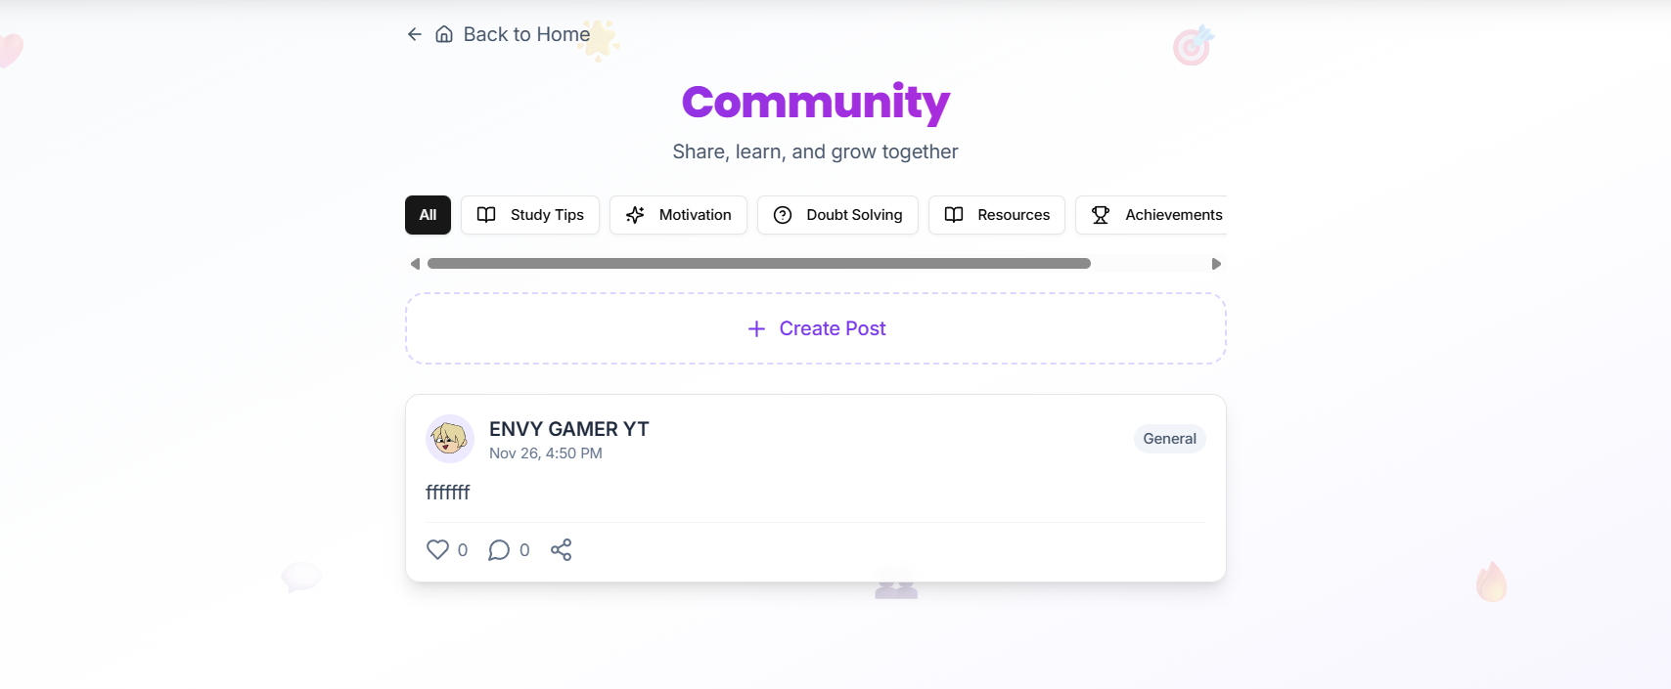The width and height of the screenshot is (1671, 689).
Task: Click ENVY GAMER YT's avatar thumbnail
Action: [450, 439]
